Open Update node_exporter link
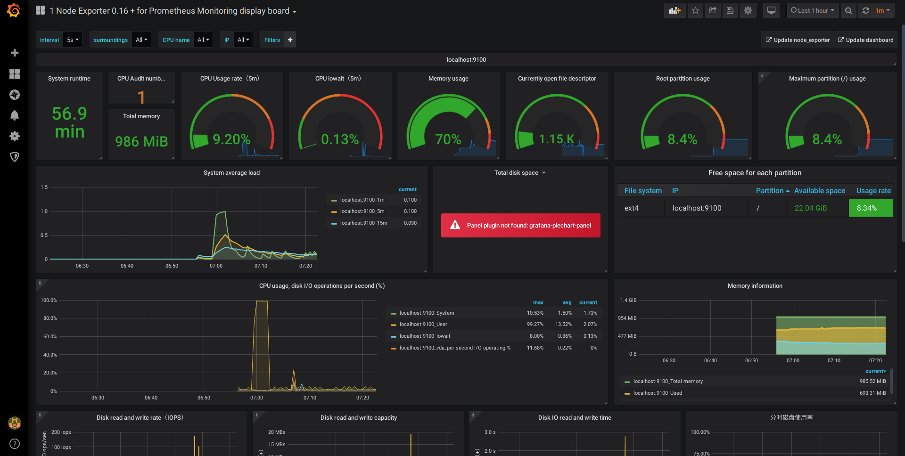The image size is (905, 456). click(x=798, y=40)
